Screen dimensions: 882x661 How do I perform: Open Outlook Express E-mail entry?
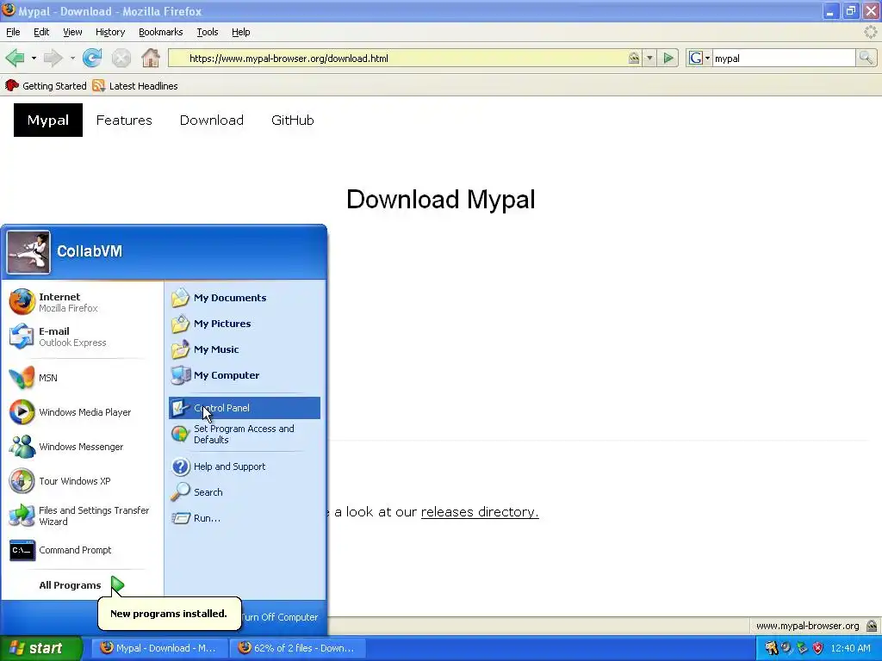click(x=83, y=337)
